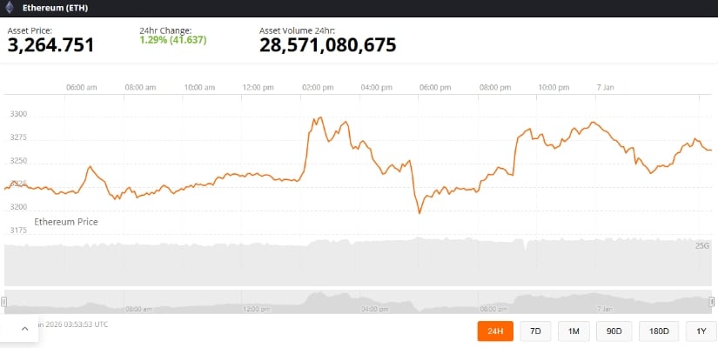Click the left navigator range handle
Screen dimensions: 718x348
pyautogui.click(x=4, y=301)
